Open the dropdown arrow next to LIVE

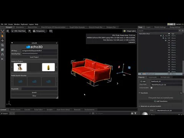point(174,24)
